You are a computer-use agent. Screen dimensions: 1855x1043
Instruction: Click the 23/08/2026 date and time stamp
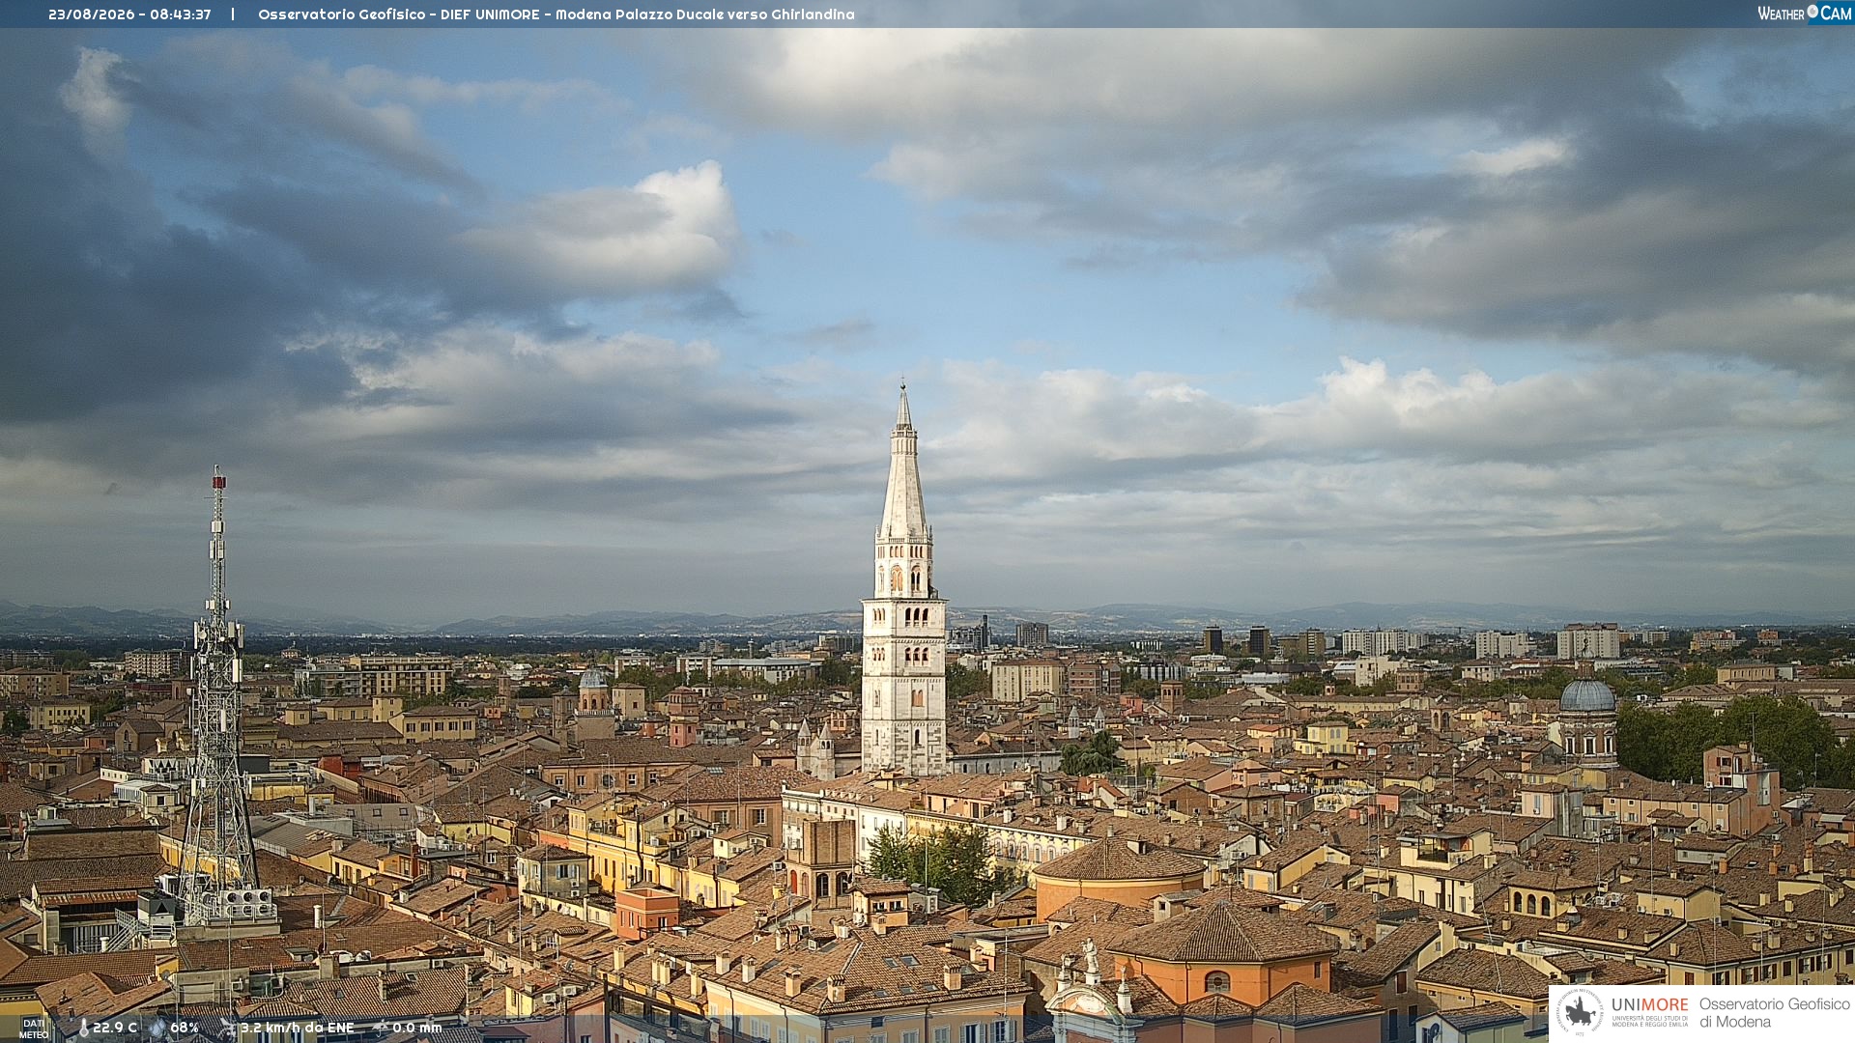[129, 14]
